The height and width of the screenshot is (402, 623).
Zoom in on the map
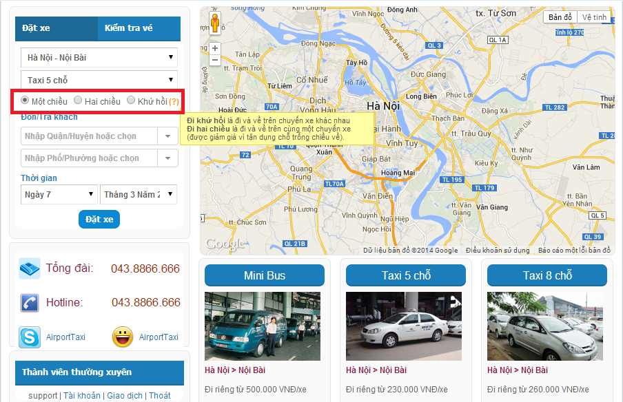(215, 48)
